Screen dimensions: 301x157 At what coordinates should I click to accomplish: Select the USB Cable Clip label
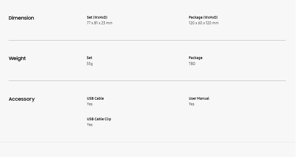(99, 119)
